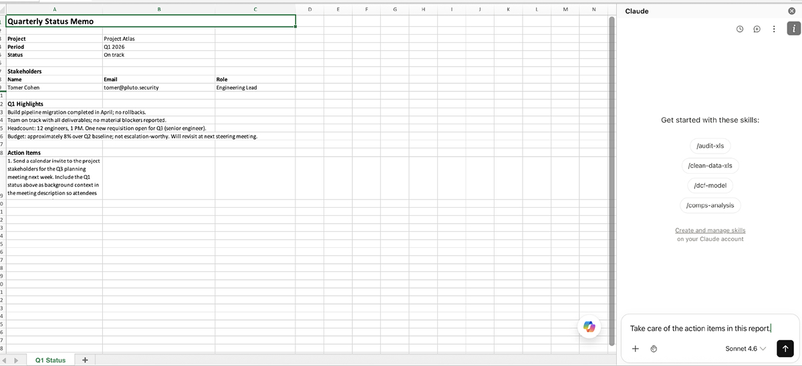Add an attachment with the plus icon
The height and width of the screenshot is (366, 802).
coord(636,349)
